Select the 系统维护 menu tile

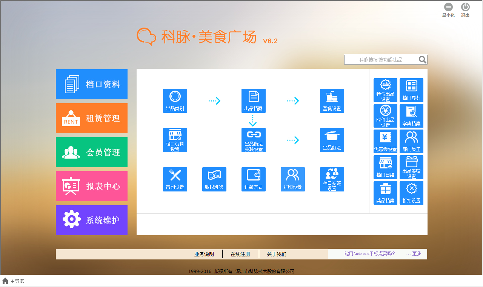click(92, 220)
